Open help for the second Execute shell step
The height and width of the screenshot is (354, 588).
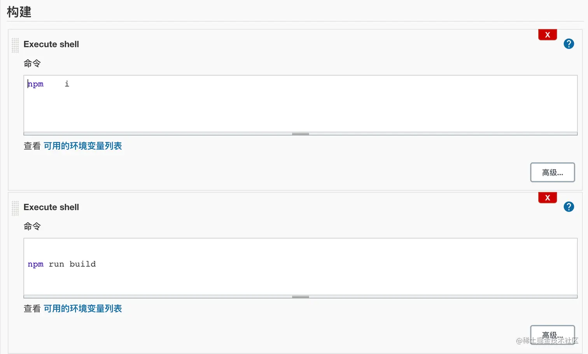click(x=569, y=207)
